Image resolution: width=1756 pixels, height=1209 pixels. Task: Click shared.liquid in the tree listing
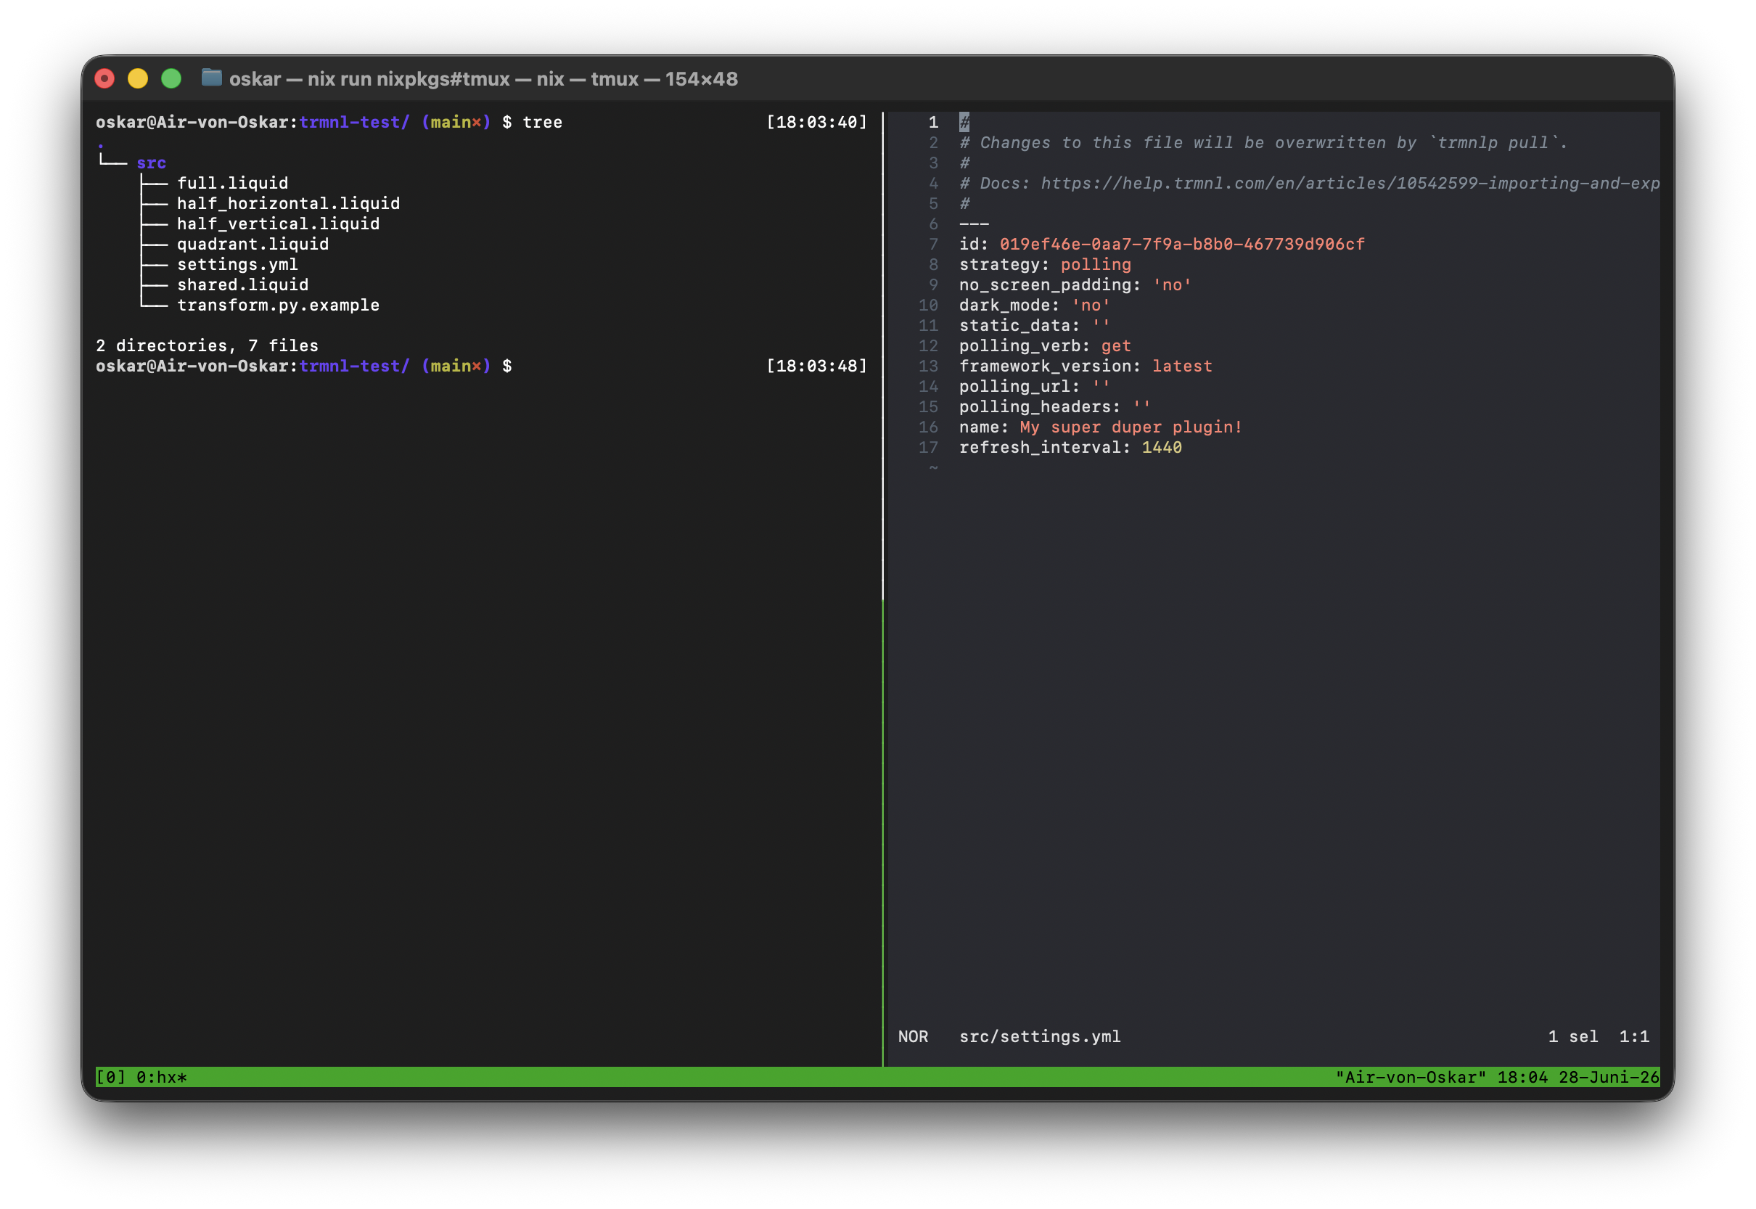[x=243, y=284]
